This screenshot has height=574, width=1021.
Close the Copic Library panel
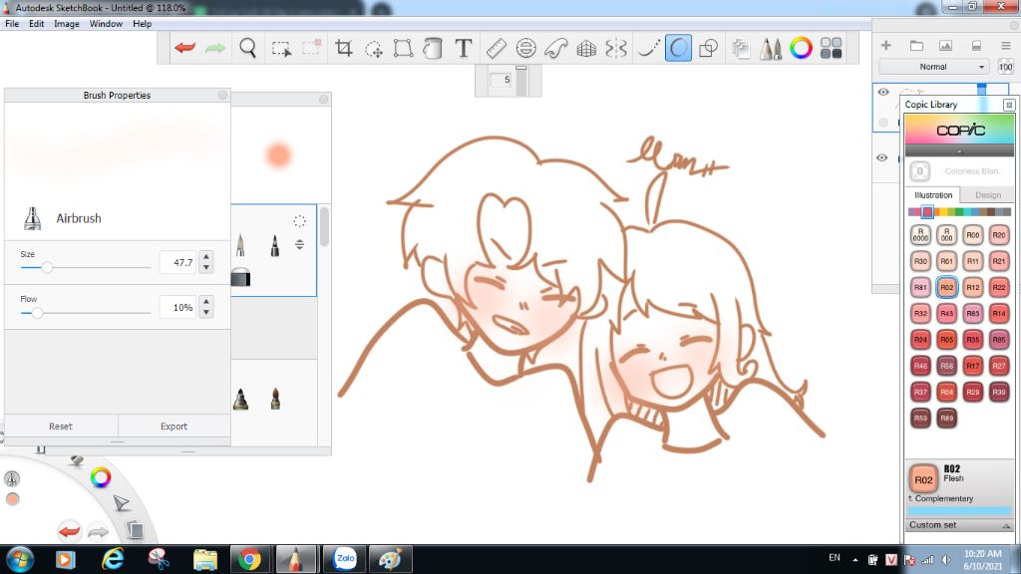point(1009,105)
